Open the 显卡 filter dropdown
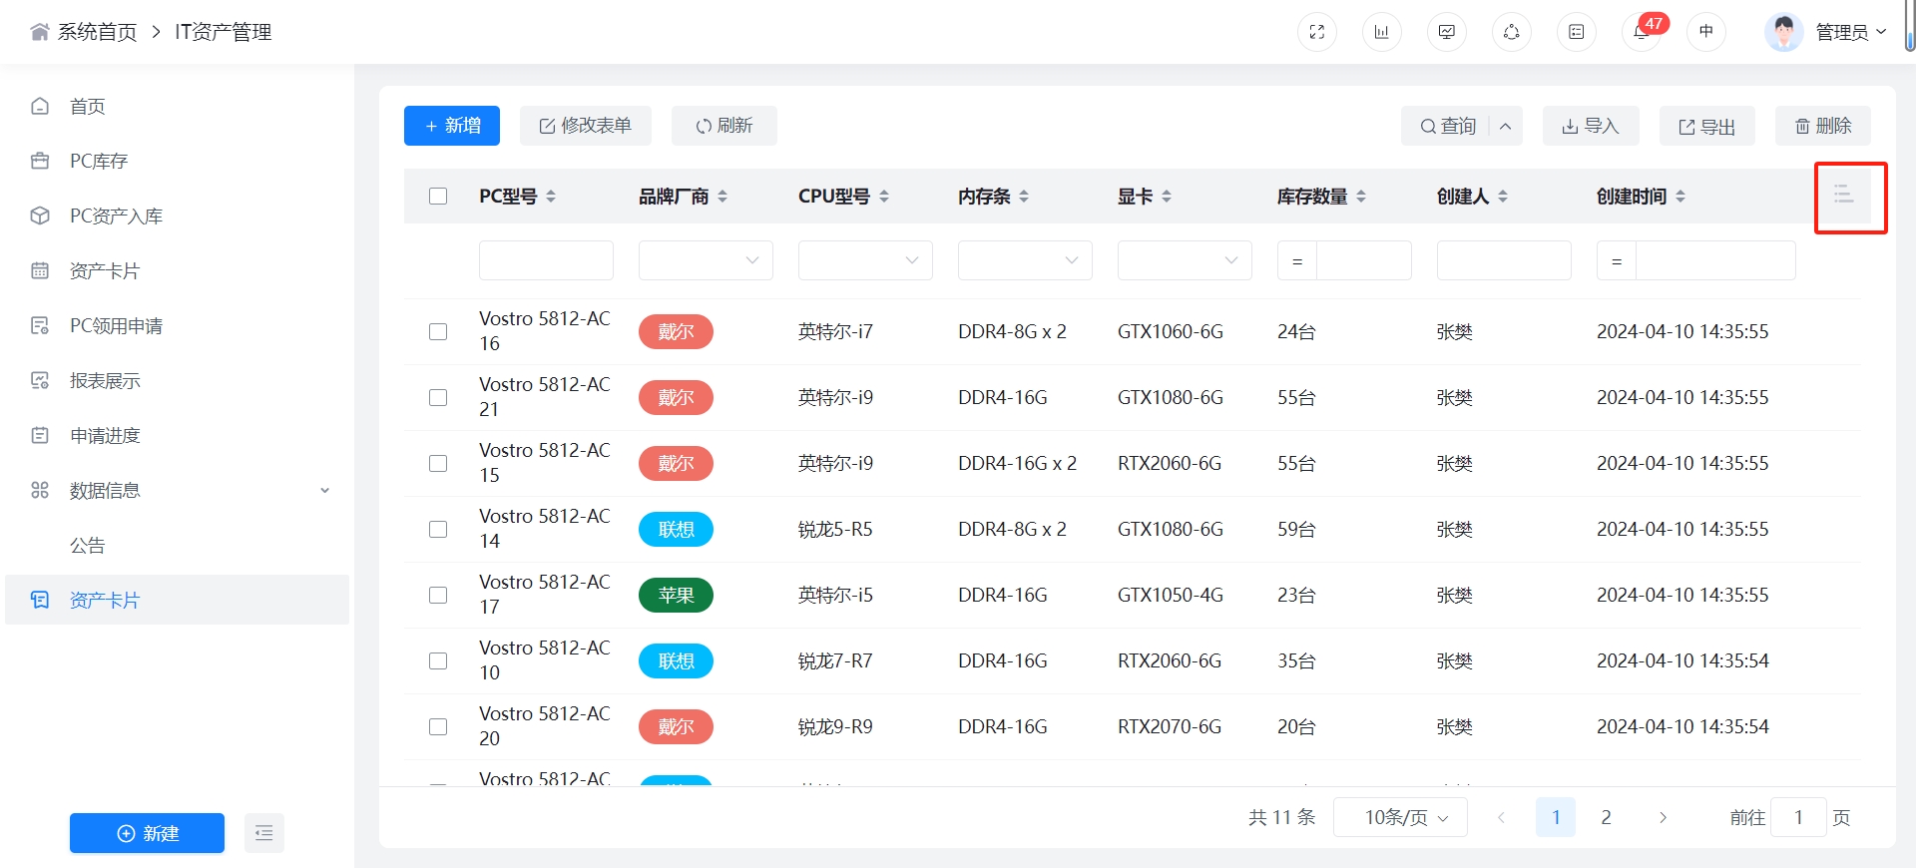Screen dimensions: 1916x868 pyautogui.click(x=1185, y=260)
